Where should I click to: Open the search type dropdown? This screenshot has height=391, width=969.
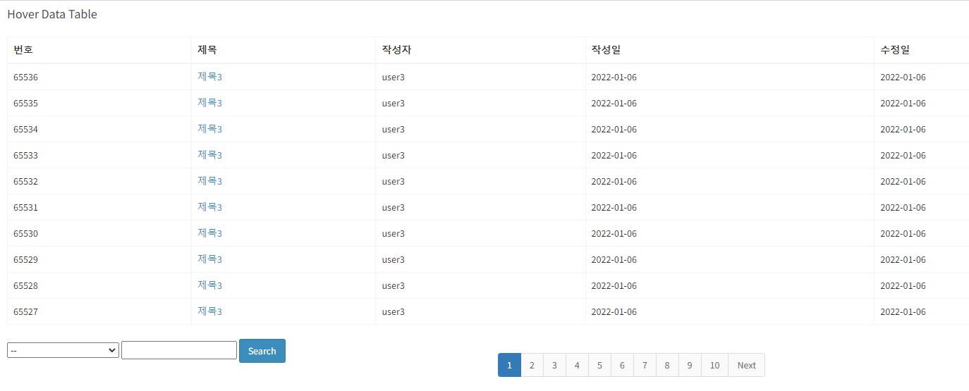63,350
